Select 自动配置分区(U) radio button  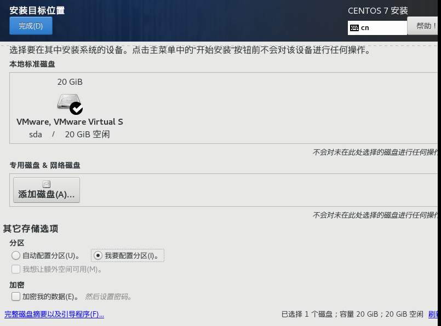pyautogui.click(x=16, y=255)
